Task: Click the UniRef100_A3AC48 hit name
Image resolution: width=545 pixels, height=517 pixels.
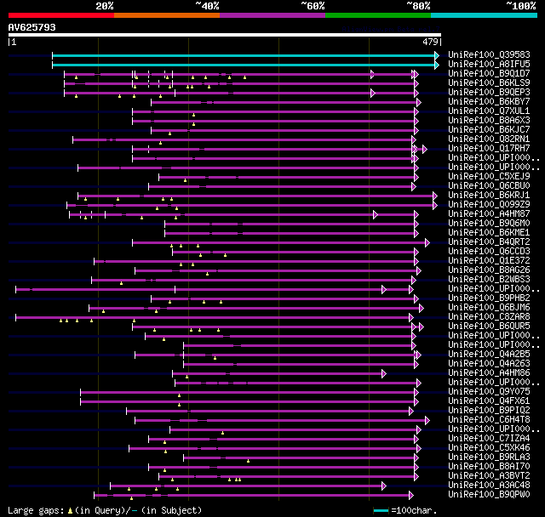Action: pyautogui.click(x=489, y=486)
